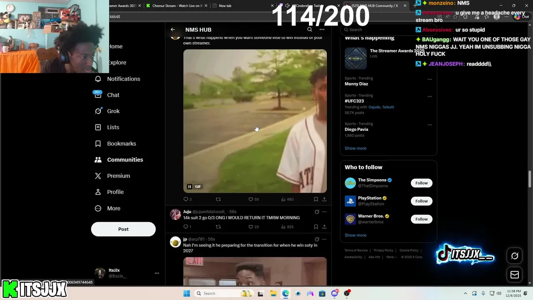Open the Cejudo trending link
The image size is (533, 300).
click(374, 107)
